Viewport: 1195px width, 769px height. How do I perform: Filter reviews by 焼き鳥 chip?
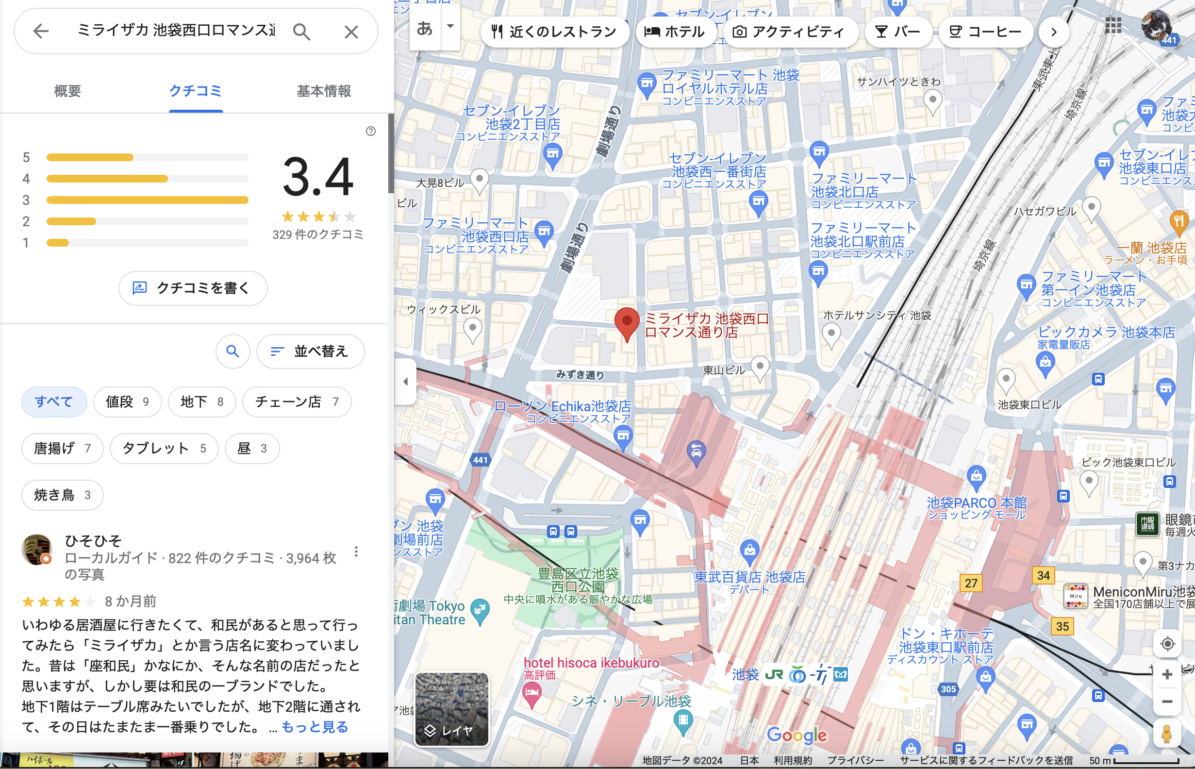point(63,495)
